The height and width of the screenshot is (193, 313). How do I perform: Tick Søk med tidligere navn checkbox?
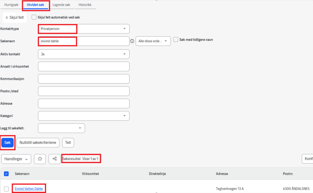click(176, 40)
